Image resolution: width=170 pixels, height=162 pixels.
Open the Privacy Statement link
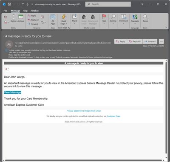coord(74,111)
